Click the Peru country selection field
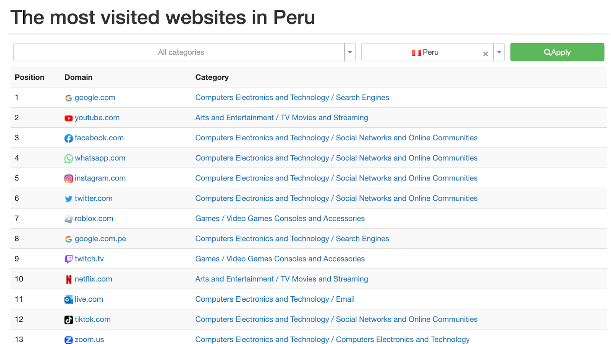This screenshot has width=611, height=344. [x=428, y=52]
